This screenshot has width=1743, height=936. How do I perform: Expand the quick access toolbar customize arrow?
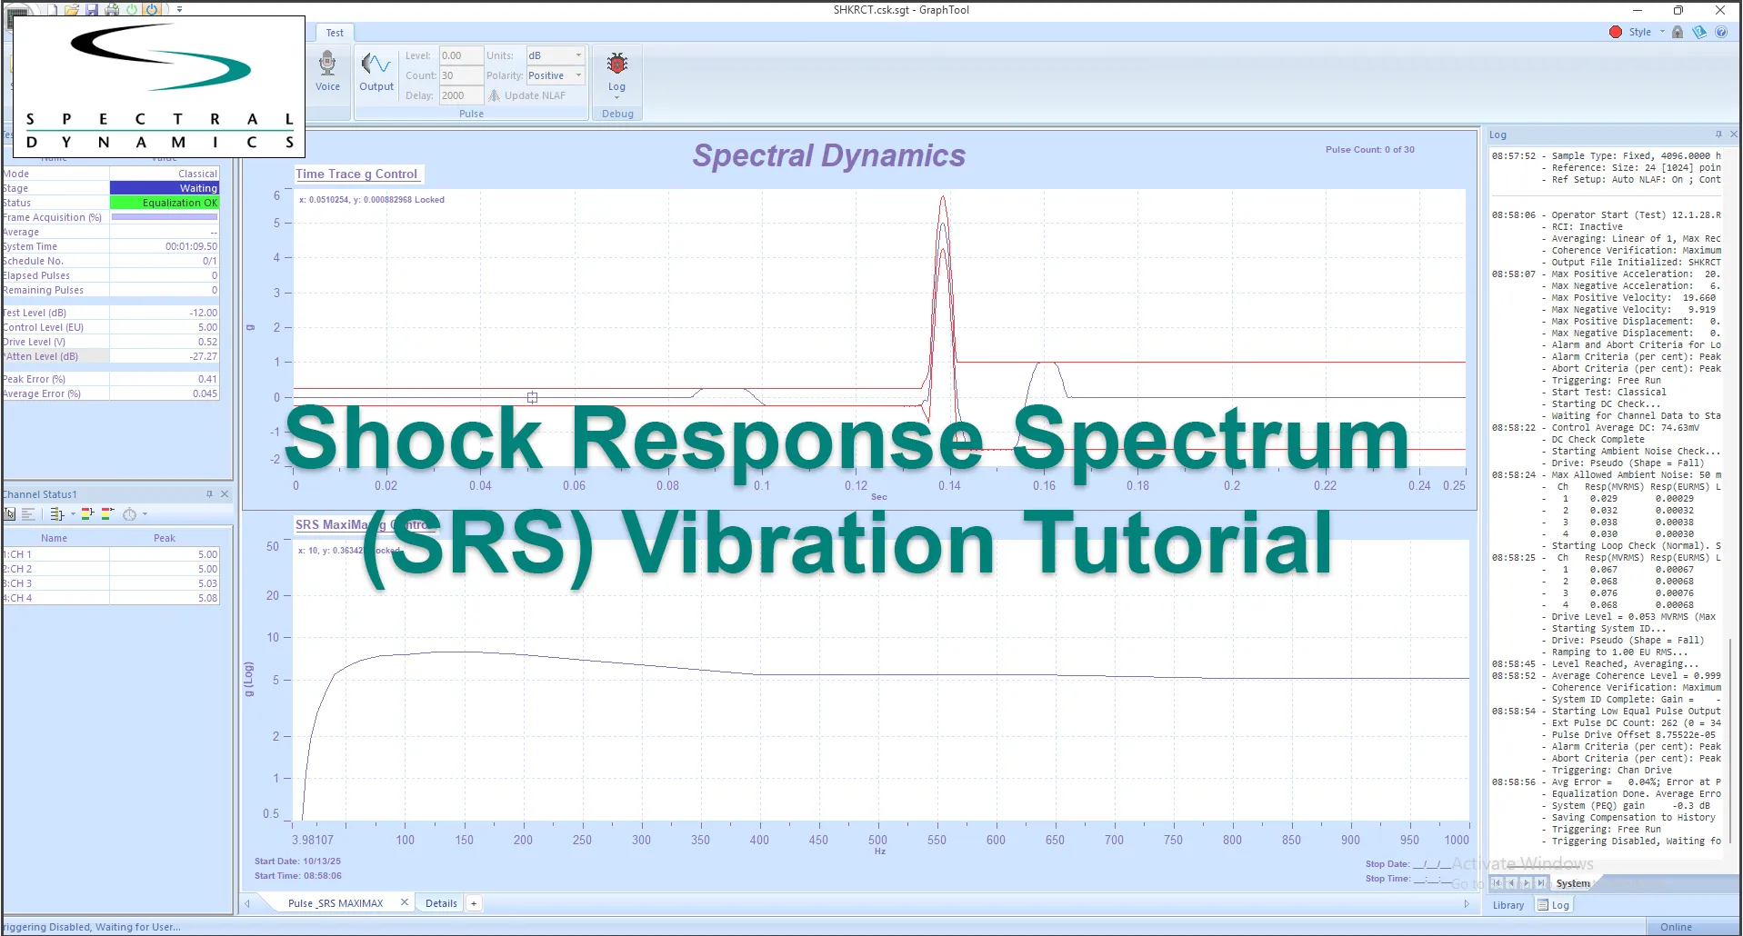[x=179, y=9]
